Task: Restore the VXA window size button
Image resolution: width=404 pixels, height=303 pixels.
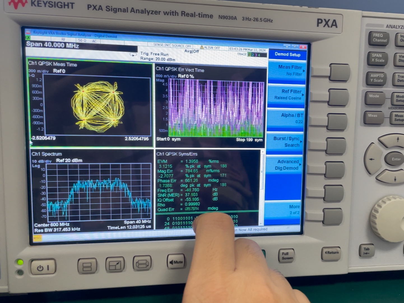Action: click(295, 47)
